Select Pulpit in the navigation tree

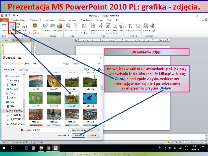coord(10,102)
